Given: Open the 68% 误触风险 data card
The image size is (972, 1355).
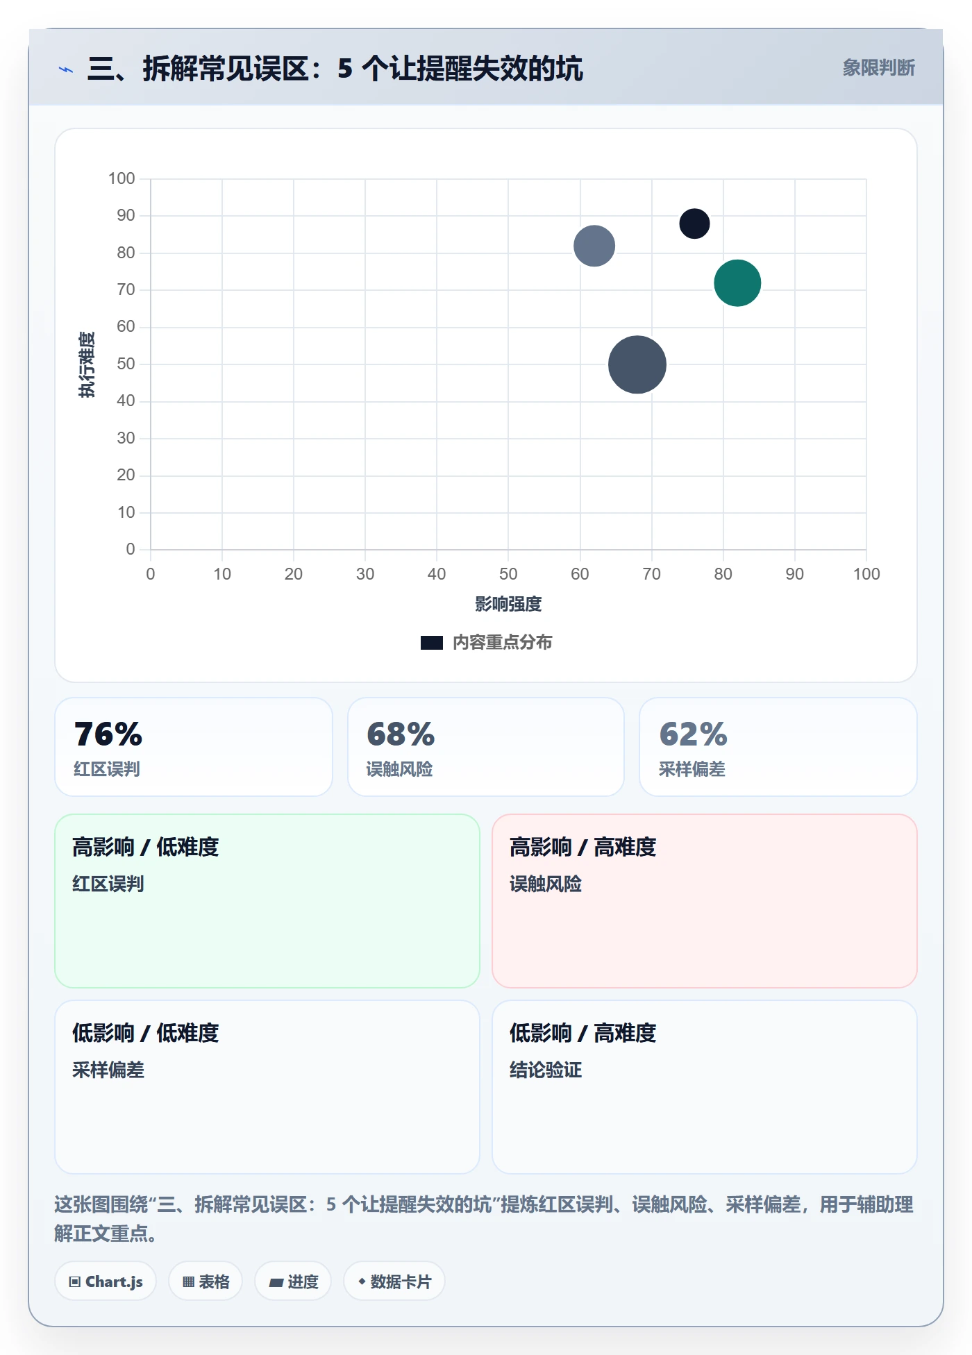Looking at the screenshot, I should [x=486, y=747].
